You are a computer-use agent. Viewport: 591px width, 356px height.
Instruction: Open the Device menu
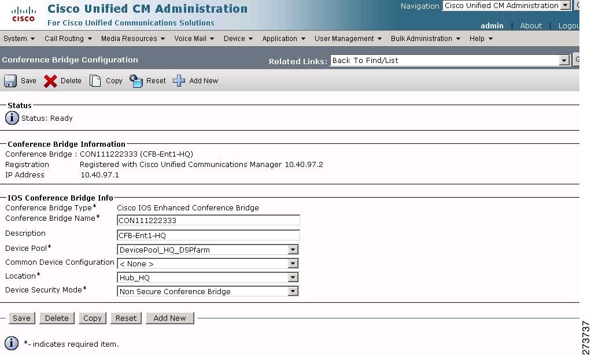238,38
